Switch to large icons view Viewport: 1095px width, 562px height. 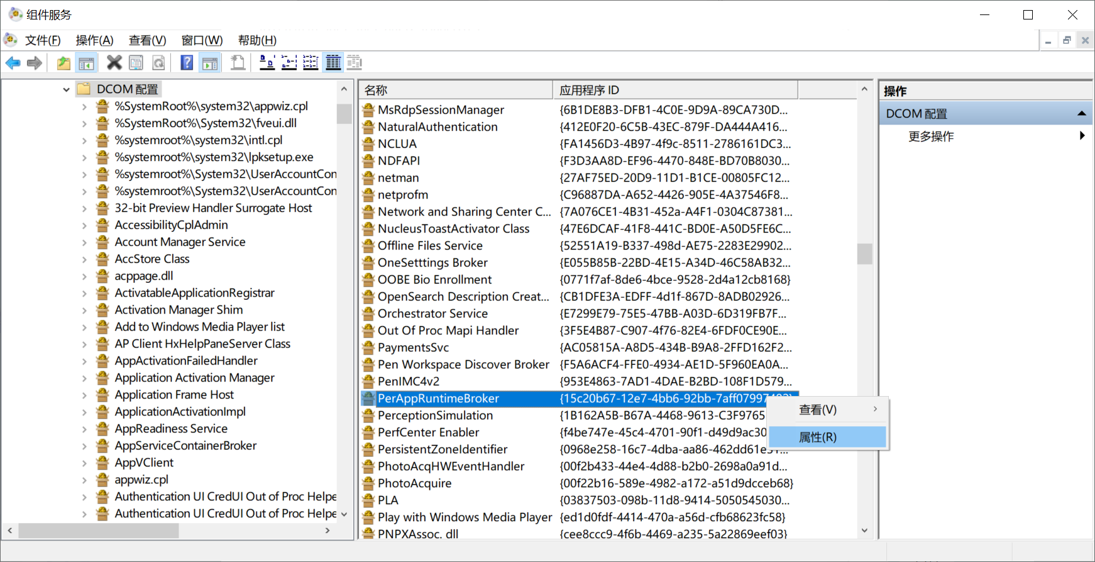pyautogui.click(x=267, y=62)
